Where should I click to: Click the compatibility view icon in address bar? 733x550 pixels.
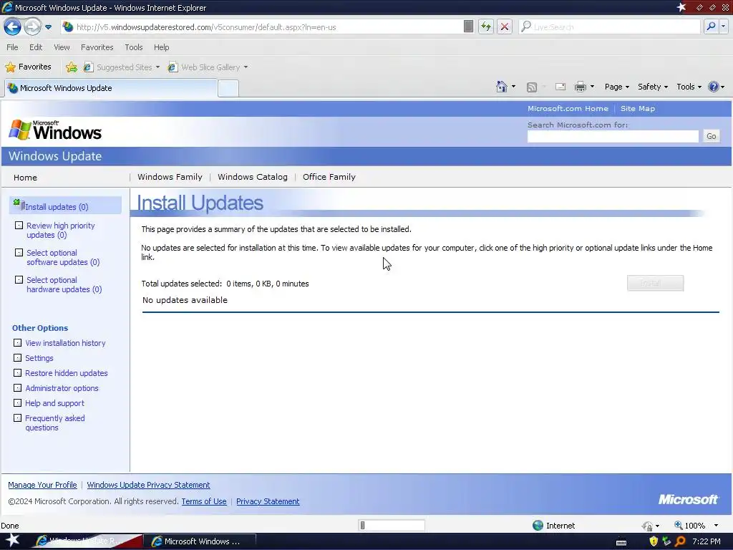click(x=468, y=26)
